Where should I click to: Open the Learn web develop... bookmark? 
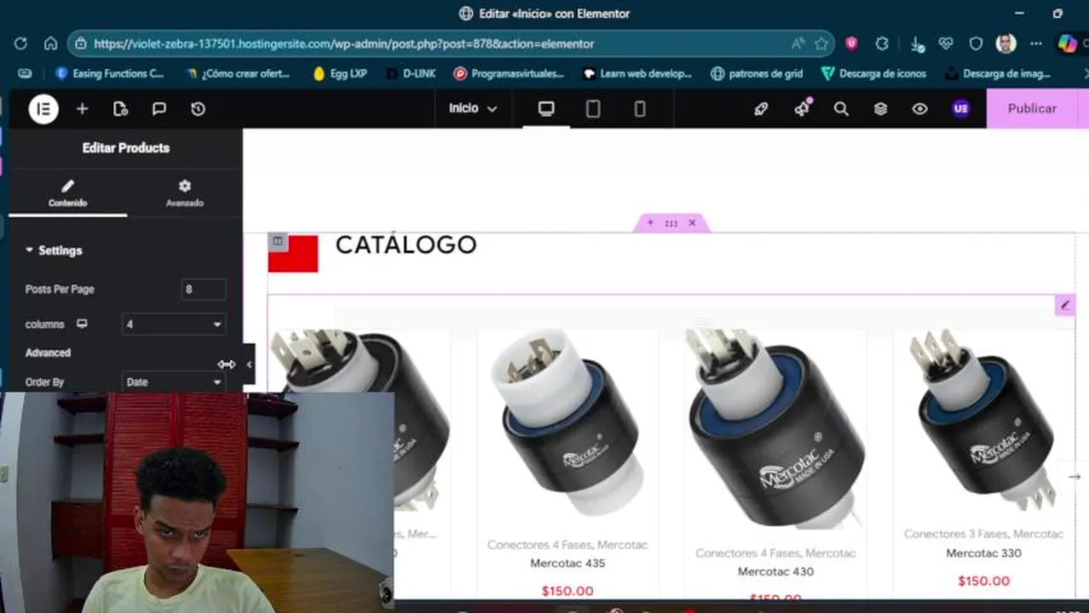click(x=637, y=74)
